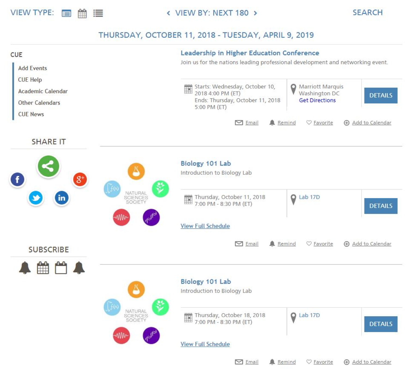Share event on Facebook
This screenshot has height=370, width=412.
17,180
